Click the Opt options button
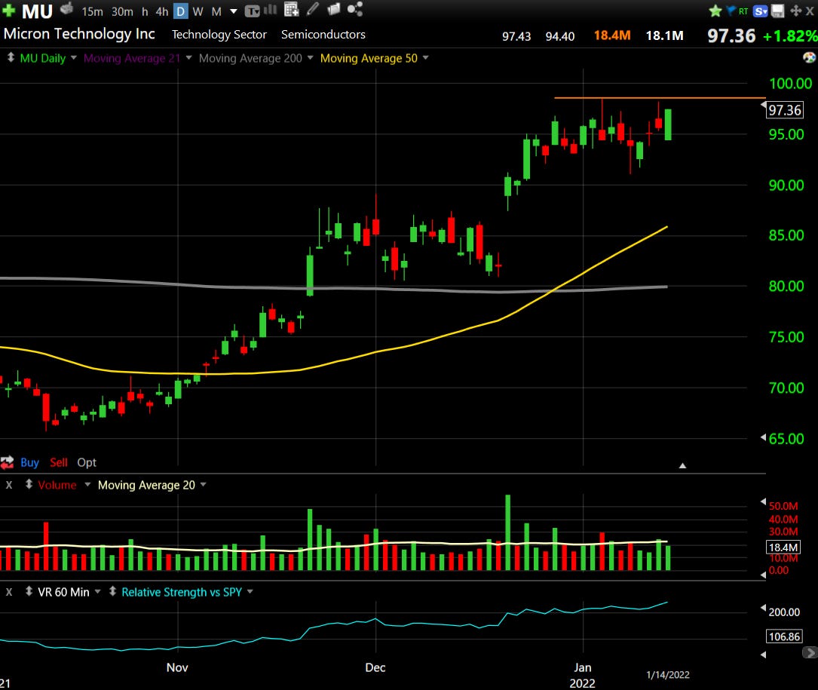818x690 pixels. click(87, 462)
